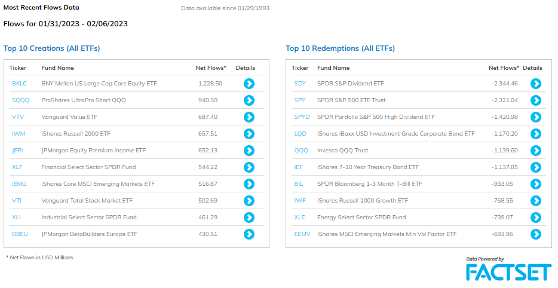Image resolution: width=558 pixels, height=288 pixels.
Task: Open the SQQQ ticker link
Action: (21, 100)
